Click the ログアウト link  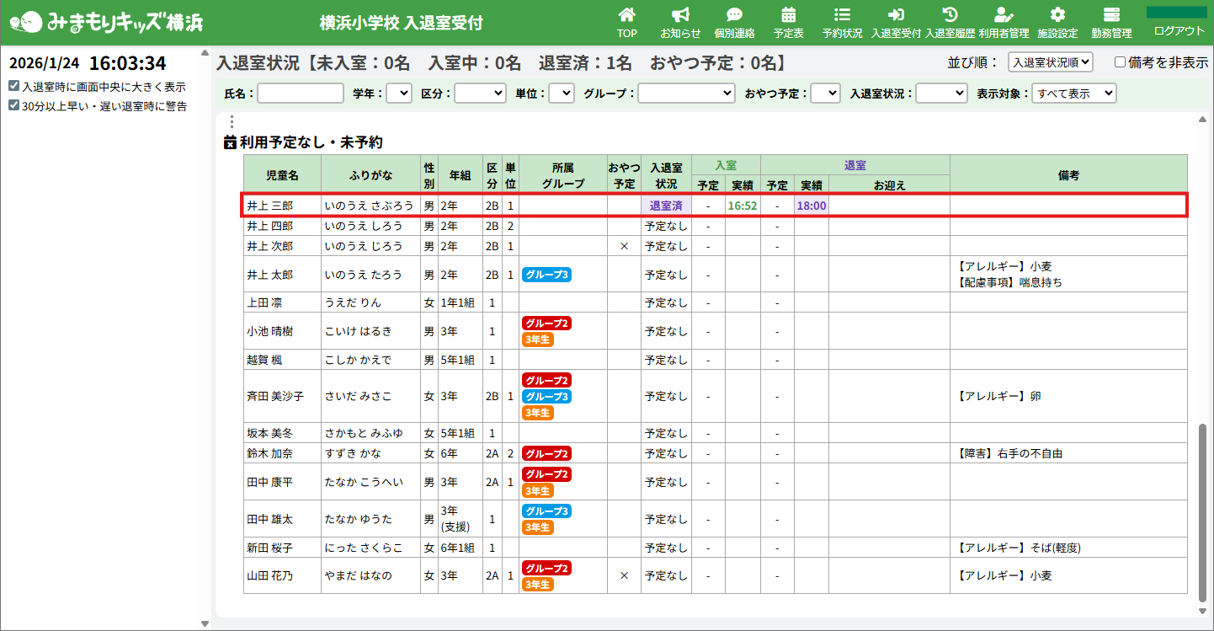(x=1179, y=31)
